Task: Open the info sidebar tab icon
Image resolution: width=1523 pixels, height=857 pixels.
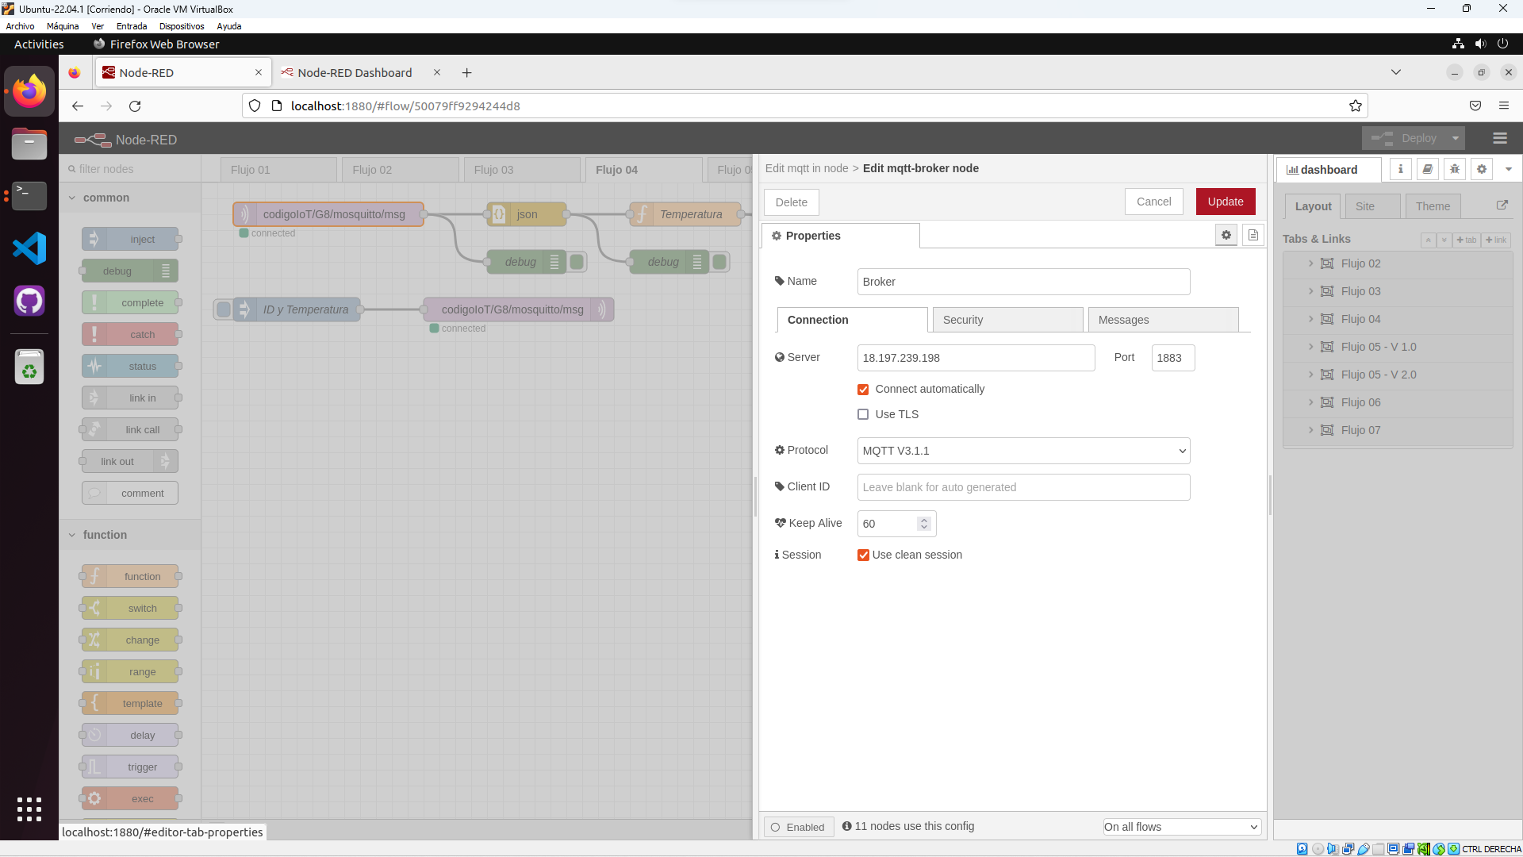Action: 1400,169
